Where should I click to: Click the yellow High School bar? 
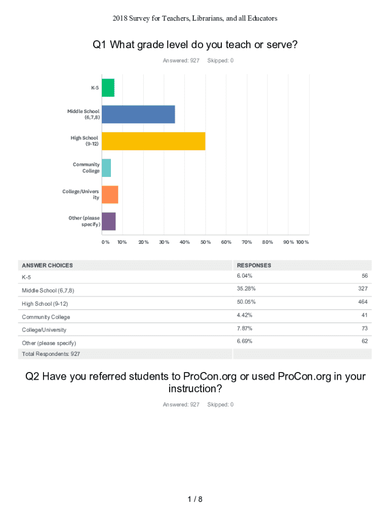click(x=153, y=141)
